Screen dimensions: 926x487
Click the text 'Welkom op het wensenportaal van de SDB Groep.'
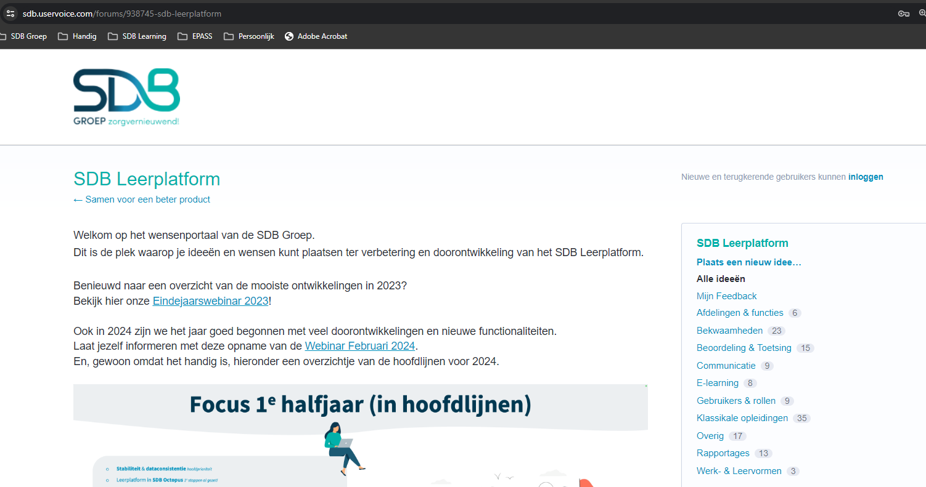(194, 235)
